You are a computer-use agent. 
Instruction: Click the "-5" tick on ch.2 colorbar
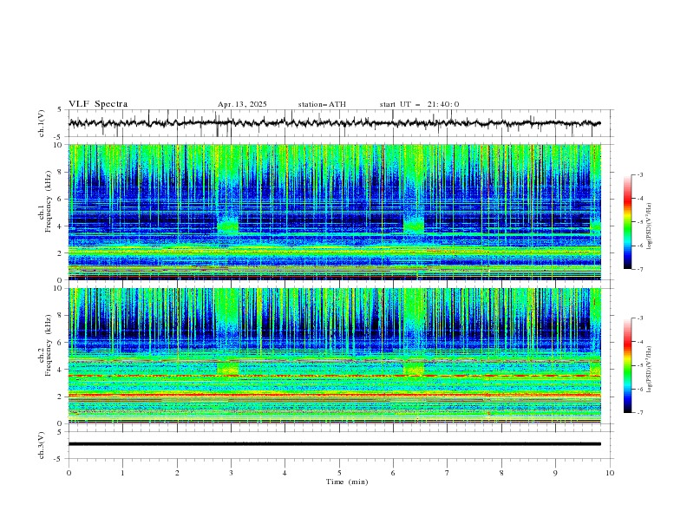tap(639, 365)
